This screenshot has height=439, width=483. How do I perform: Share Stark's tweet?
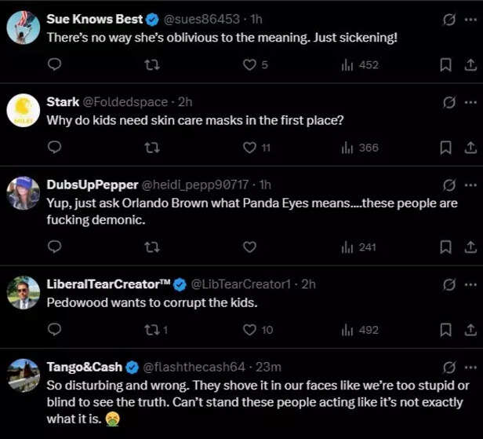coord(470,148)
